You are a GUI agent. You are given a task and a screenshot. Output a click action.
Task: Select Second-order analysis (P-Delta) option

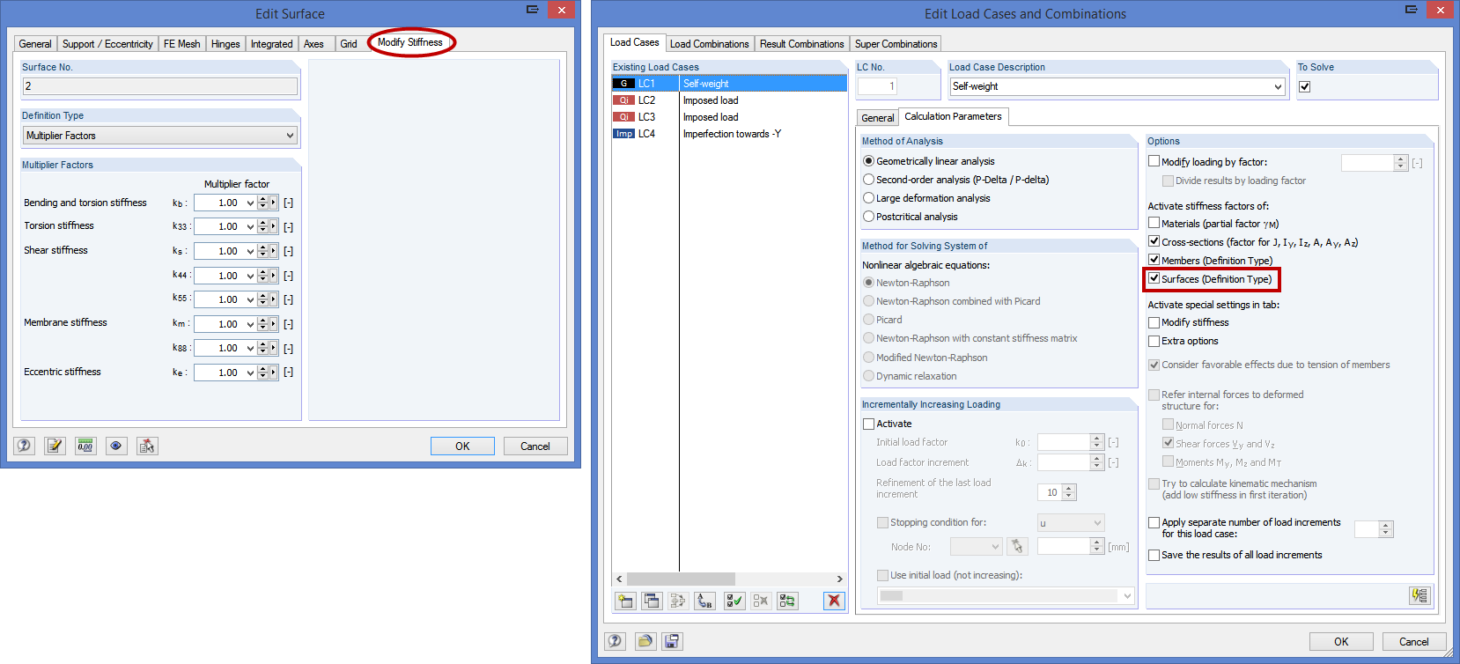[x=955, y=180]
